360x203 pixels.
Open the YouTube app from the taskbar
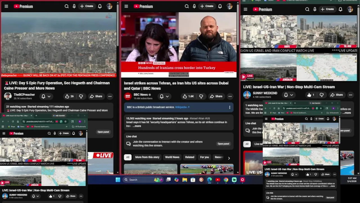coord(218,180)
